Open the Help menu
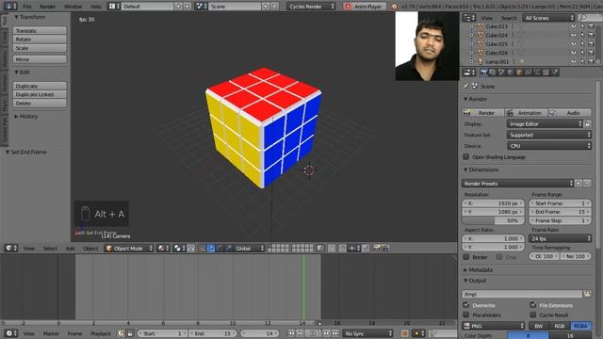Screen dimensions: 603x339 pyautogui.click(x=96, y=7)
